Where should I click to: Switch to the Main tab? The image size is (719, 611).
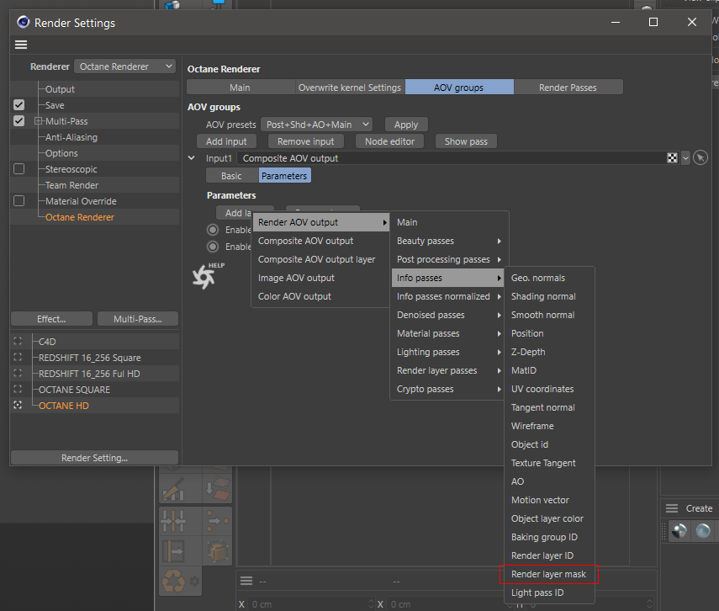pyautogui.click(x=241, y=88)
